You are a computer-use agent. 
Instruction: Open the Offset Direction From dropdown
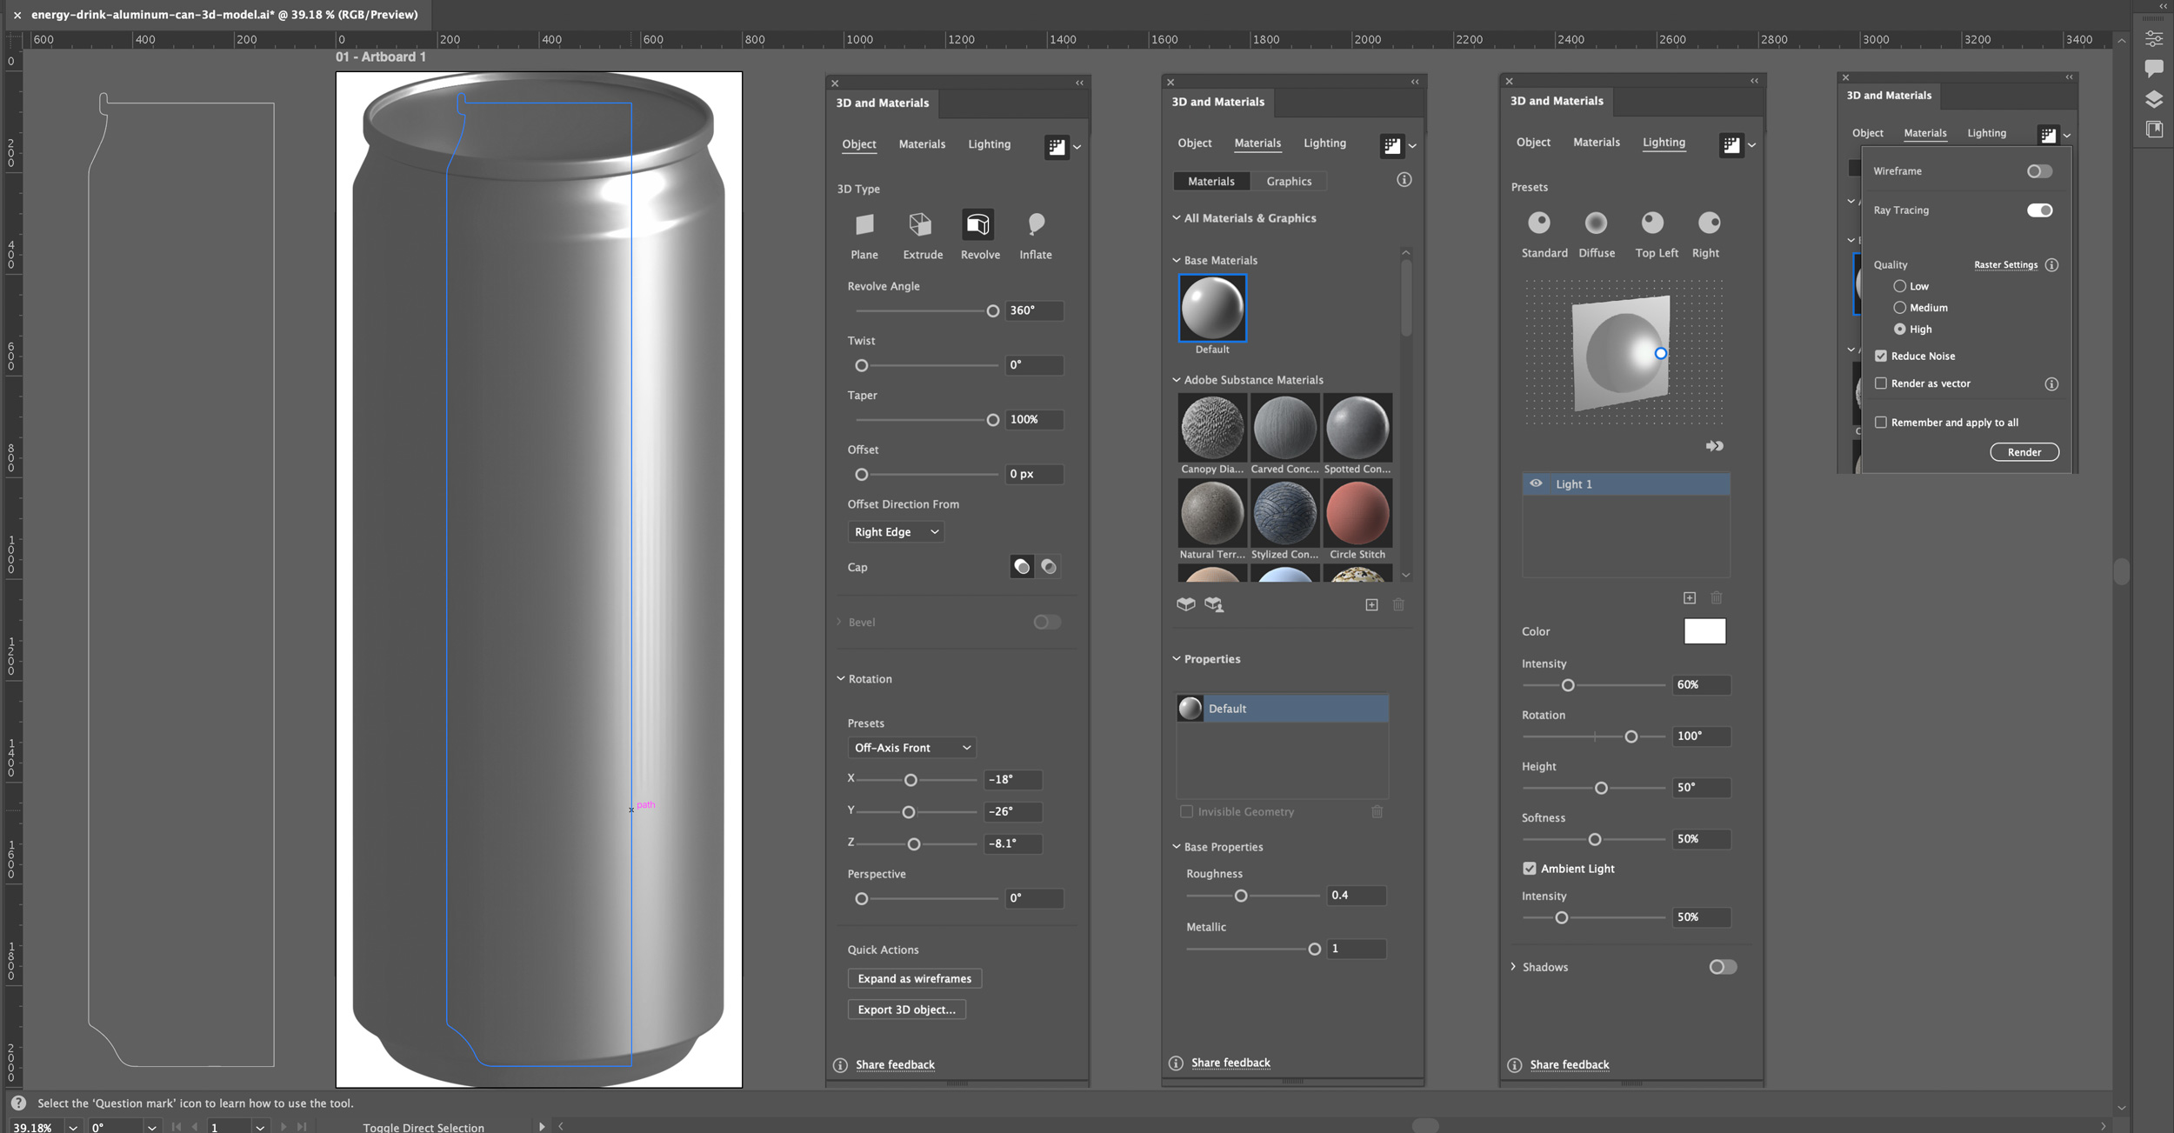pyautogui.click(x=896, y=532)
